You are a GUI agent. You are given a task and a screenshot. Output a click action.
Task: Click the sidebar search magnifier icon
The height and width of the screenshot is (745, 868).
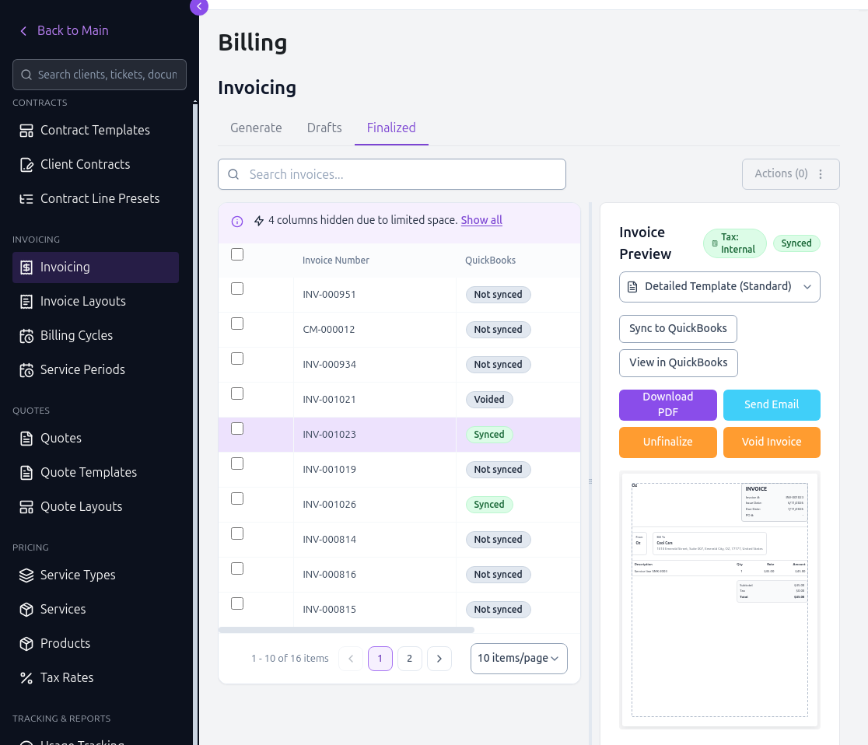(26, 75)
